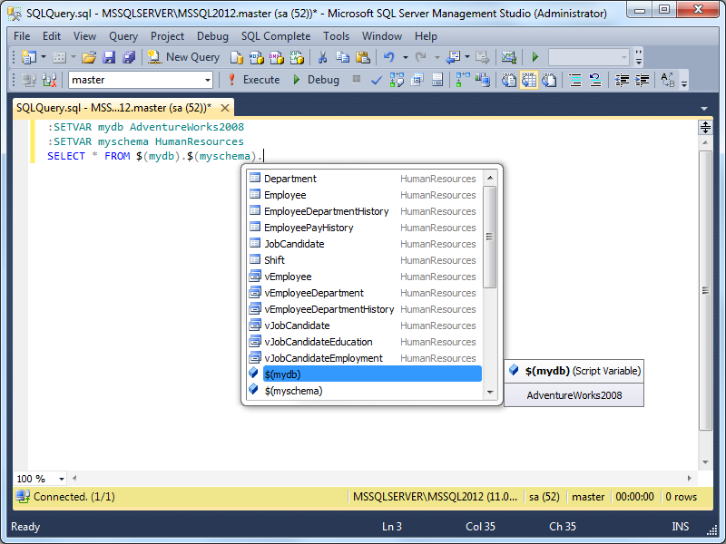Click the Paste clipboard icon

(x=362, y=57)
